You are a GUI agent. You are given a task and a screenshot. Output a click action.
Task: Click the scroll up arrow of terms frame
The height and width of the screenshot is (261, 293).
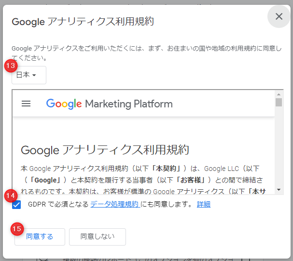click(279, 94)
